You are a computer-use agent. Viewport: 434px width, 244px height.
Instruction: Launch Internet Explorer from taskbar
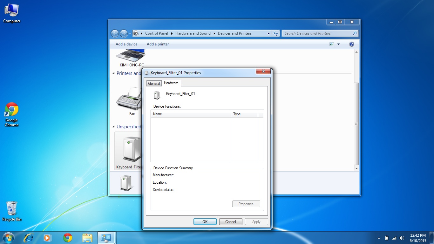pyautogui.click(x=29, y=238)
